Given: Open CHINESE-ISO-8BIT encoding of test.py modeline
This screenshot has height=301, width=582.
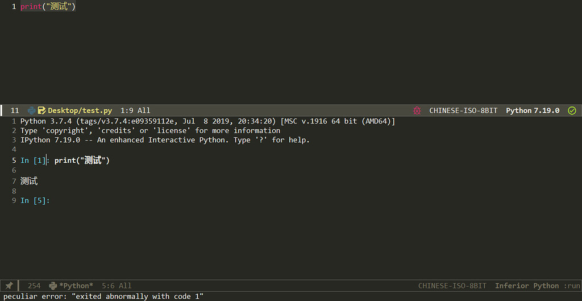Looking at the screenshot, I should [x=463, y=111].
